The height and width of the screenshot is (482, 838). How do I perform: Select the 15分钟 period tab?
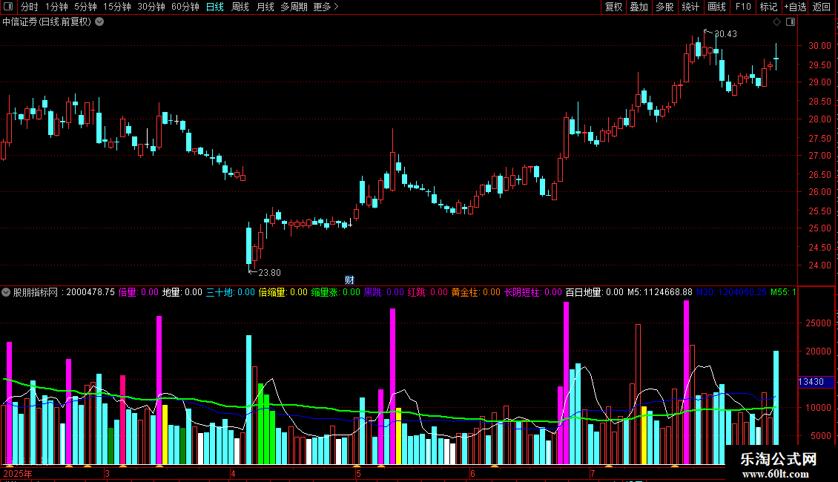pyautogui.click(x=116, y=7)
